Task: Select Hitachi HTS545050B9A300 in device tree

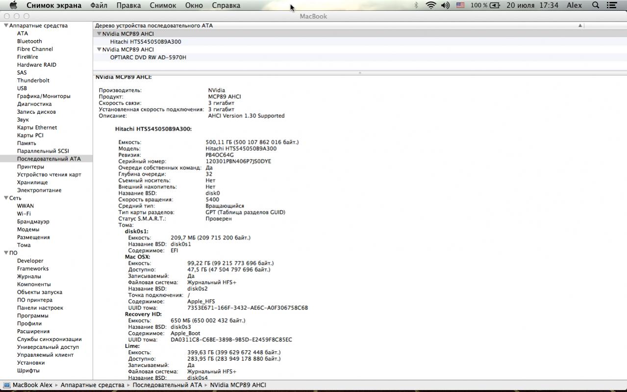Action: (x=145, y=42)
